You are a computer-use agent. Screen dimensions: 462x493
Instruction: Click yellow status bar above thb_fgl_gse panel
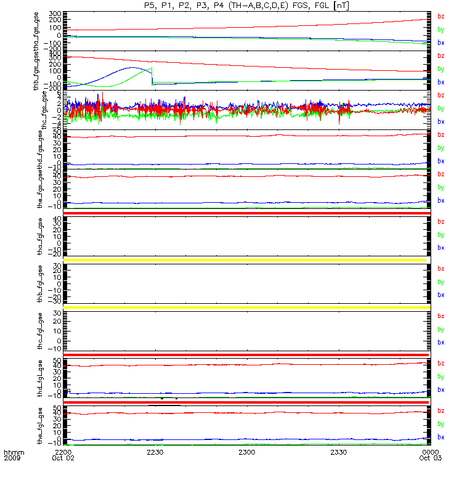[x=245, y=260]
